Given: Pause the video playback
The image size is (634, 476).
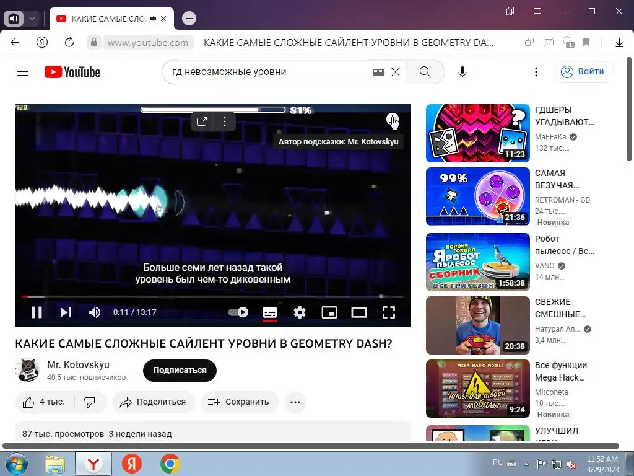Looking at the screenshot, I should (x=37, y=312).
